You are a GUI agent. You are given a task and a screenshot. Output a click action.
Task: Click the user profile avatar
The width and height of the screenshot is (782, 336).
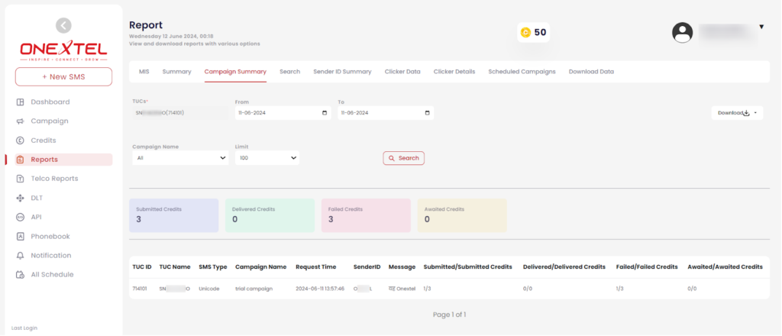[x=682, y=32]
